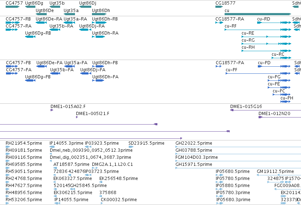The image size is (301, 205).
Task: Click the GM19112.5prime EST label
Action: (x=276, y=172)
